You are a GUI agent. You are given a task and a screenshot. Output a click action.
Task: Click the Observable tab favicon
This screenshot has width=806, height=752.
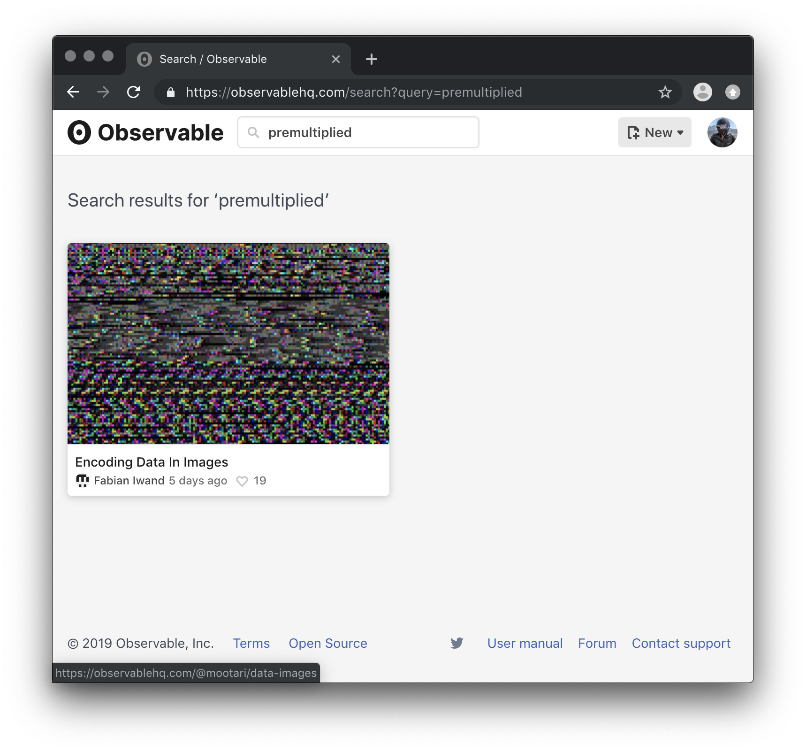pos(144,59)
